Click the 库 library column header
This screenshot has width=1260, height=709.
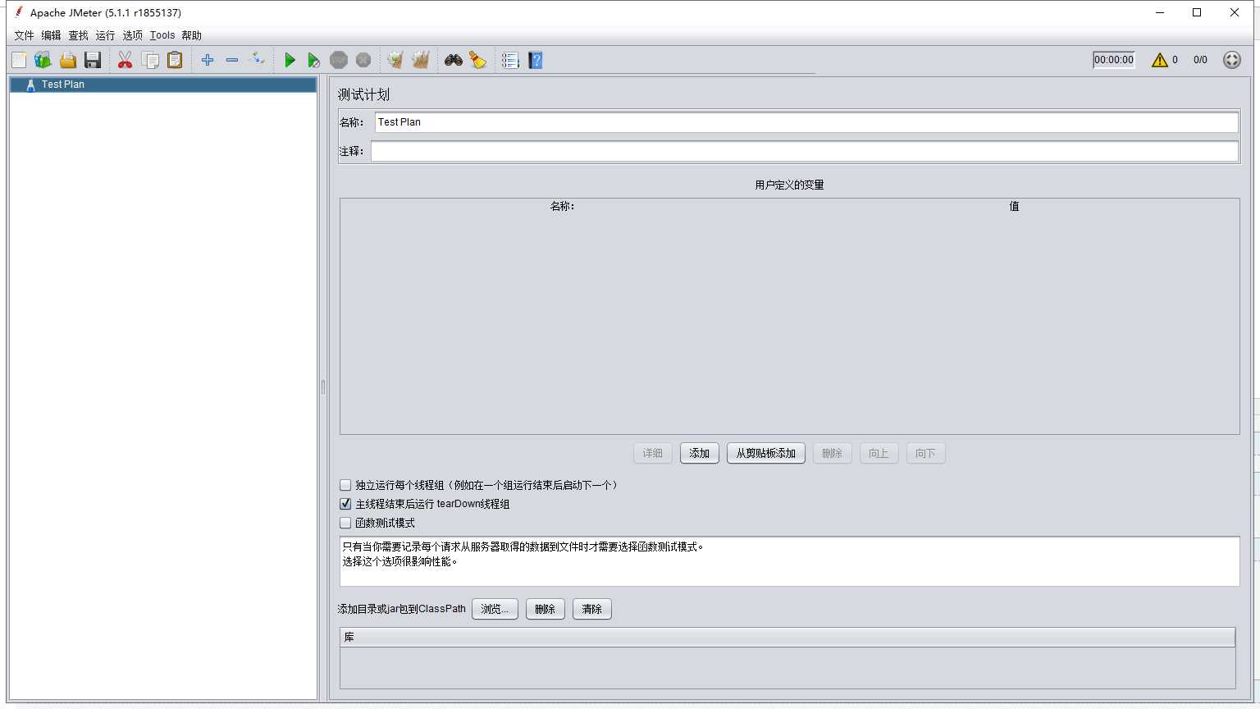coord(787,638)
